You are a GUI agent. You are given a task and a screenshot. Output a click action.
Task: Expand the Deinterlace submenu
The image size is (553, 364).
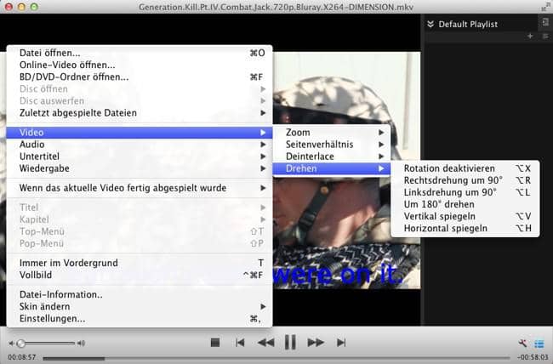[332, 156]
